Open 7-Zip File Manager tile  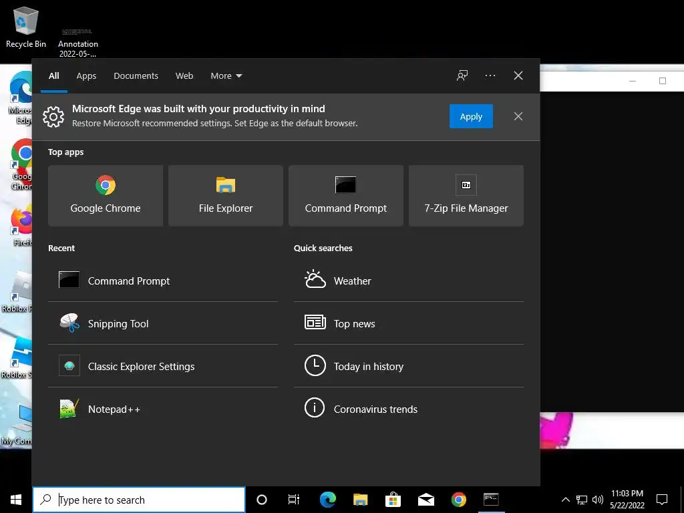click(x=466, y=196)
